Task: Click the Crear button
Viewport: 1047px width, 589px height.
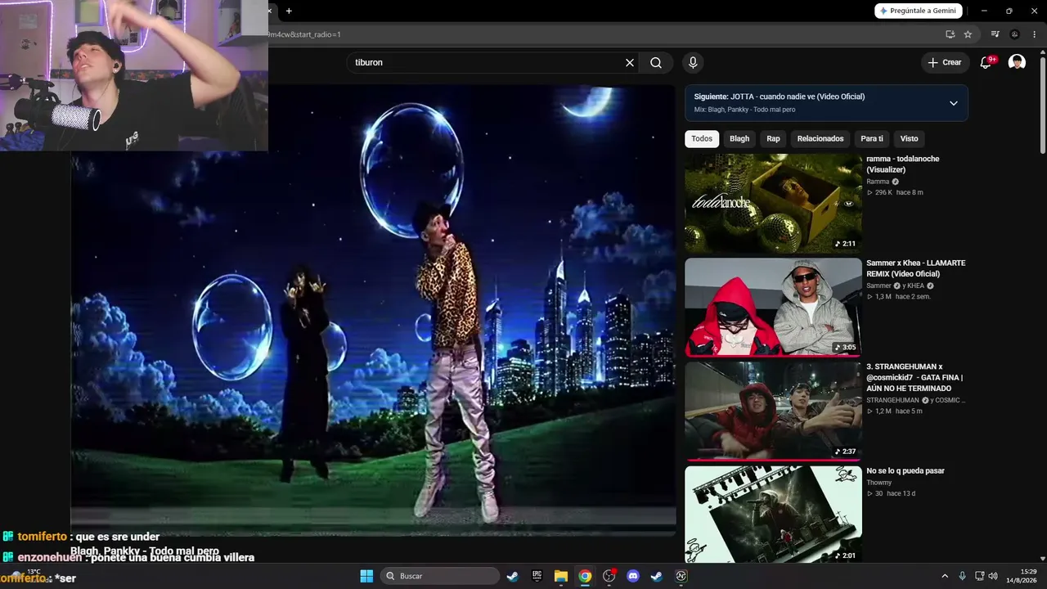Action: point(945,62)
